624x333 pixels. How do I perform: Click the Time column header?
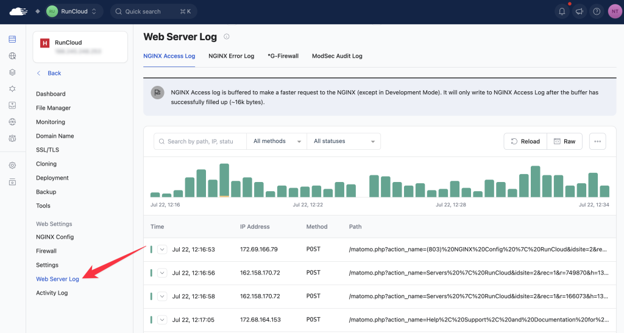tap(157, 226)
